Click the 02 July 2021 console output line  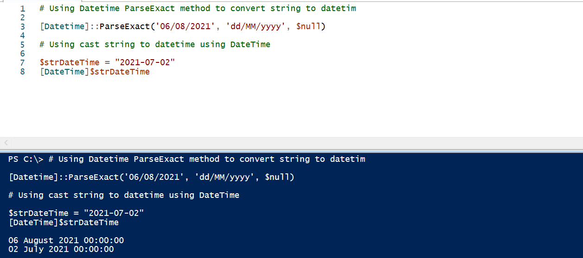[61, 249]
